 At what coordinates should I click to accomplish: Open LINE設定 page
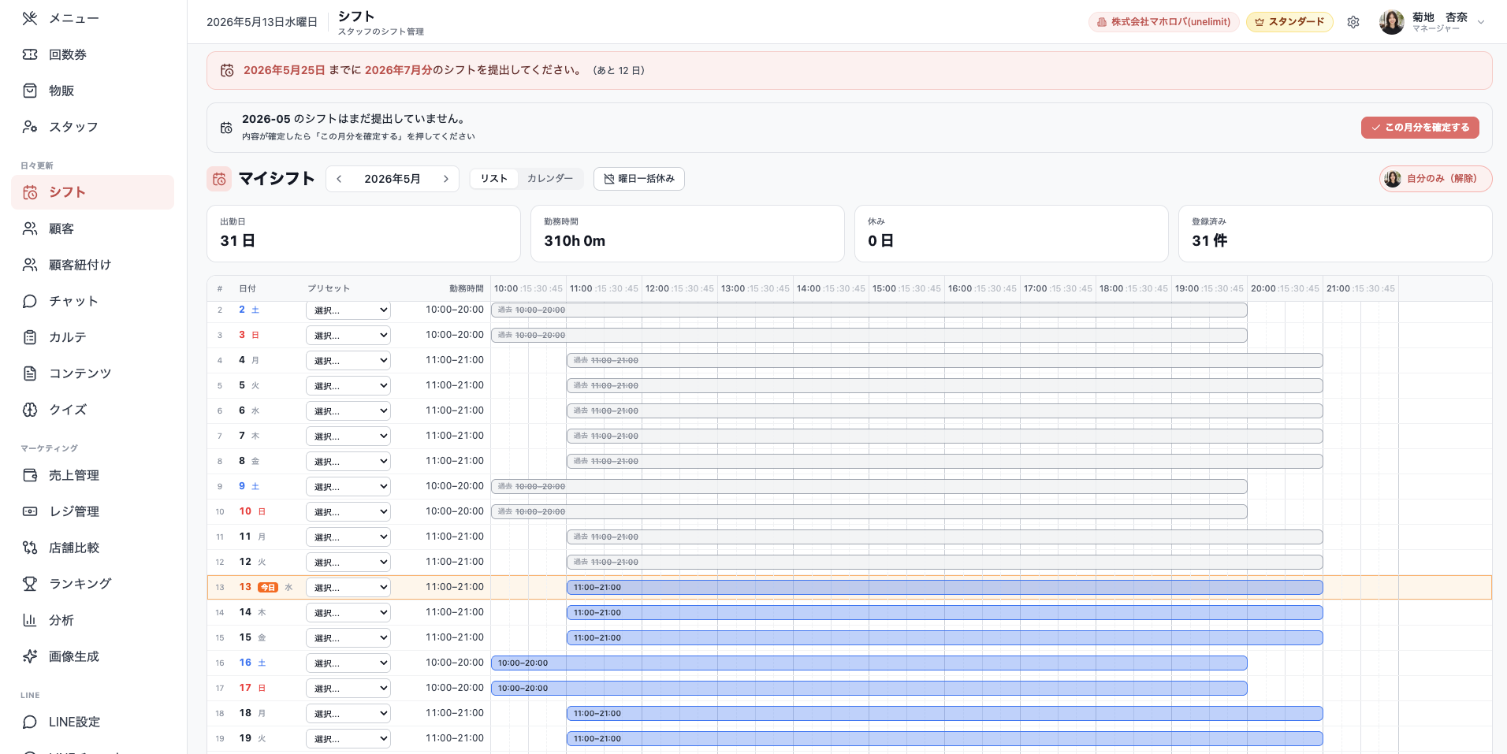coord(92,722)
